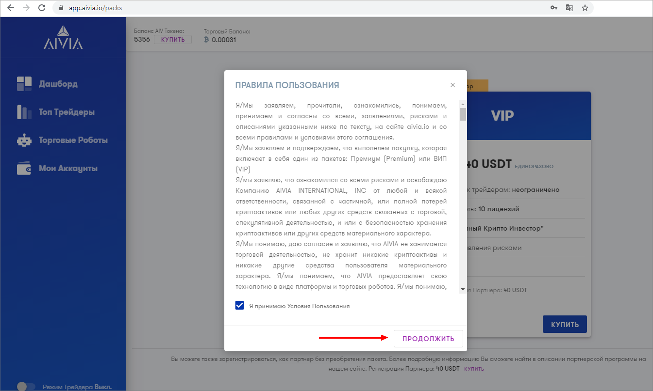
Task: Click the Дашборд dashboard icon
Action: [x=24, y=84]
